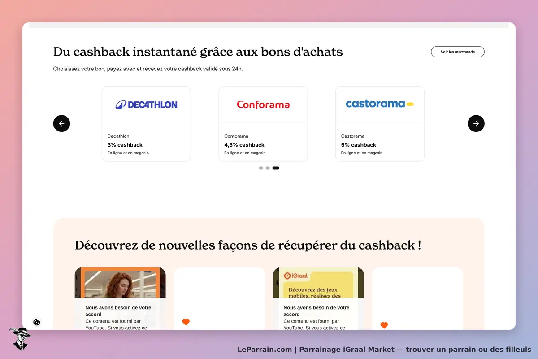Click the previous carousel arrow button
Screen dimensions: 538x359
point(61,123)
